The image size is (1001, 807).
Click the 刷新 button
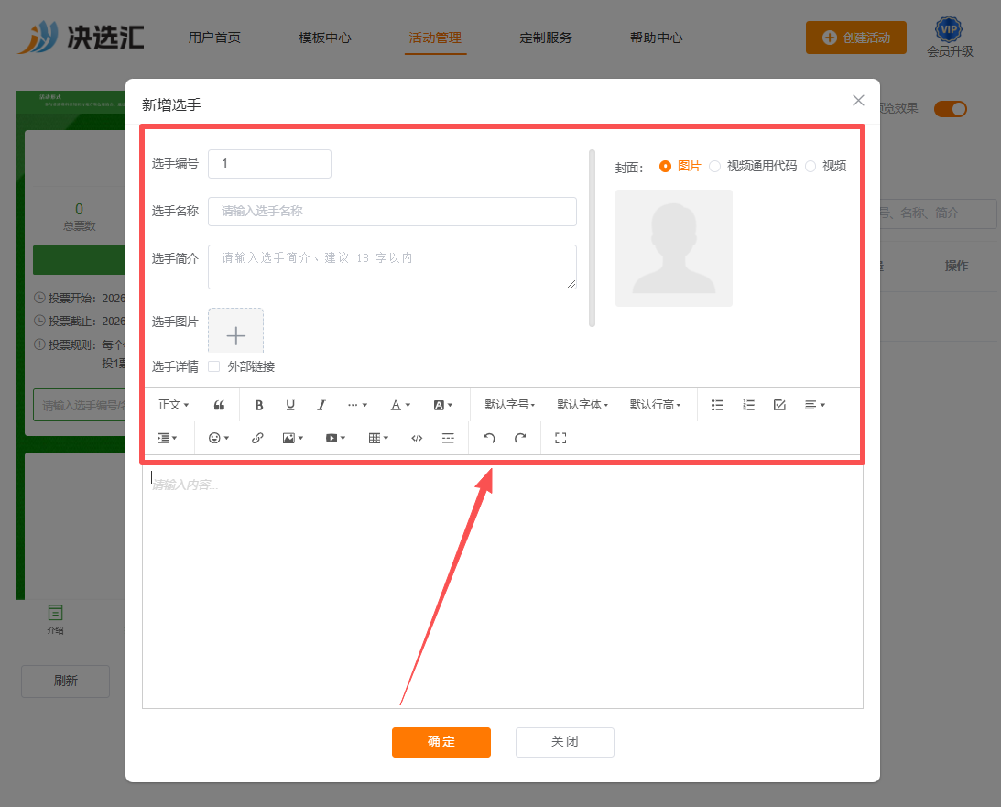pos(66,682)
